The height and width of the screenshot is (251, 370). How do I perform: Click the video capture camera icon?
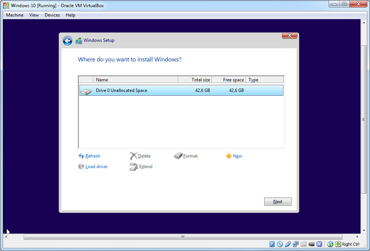[312, 244]
